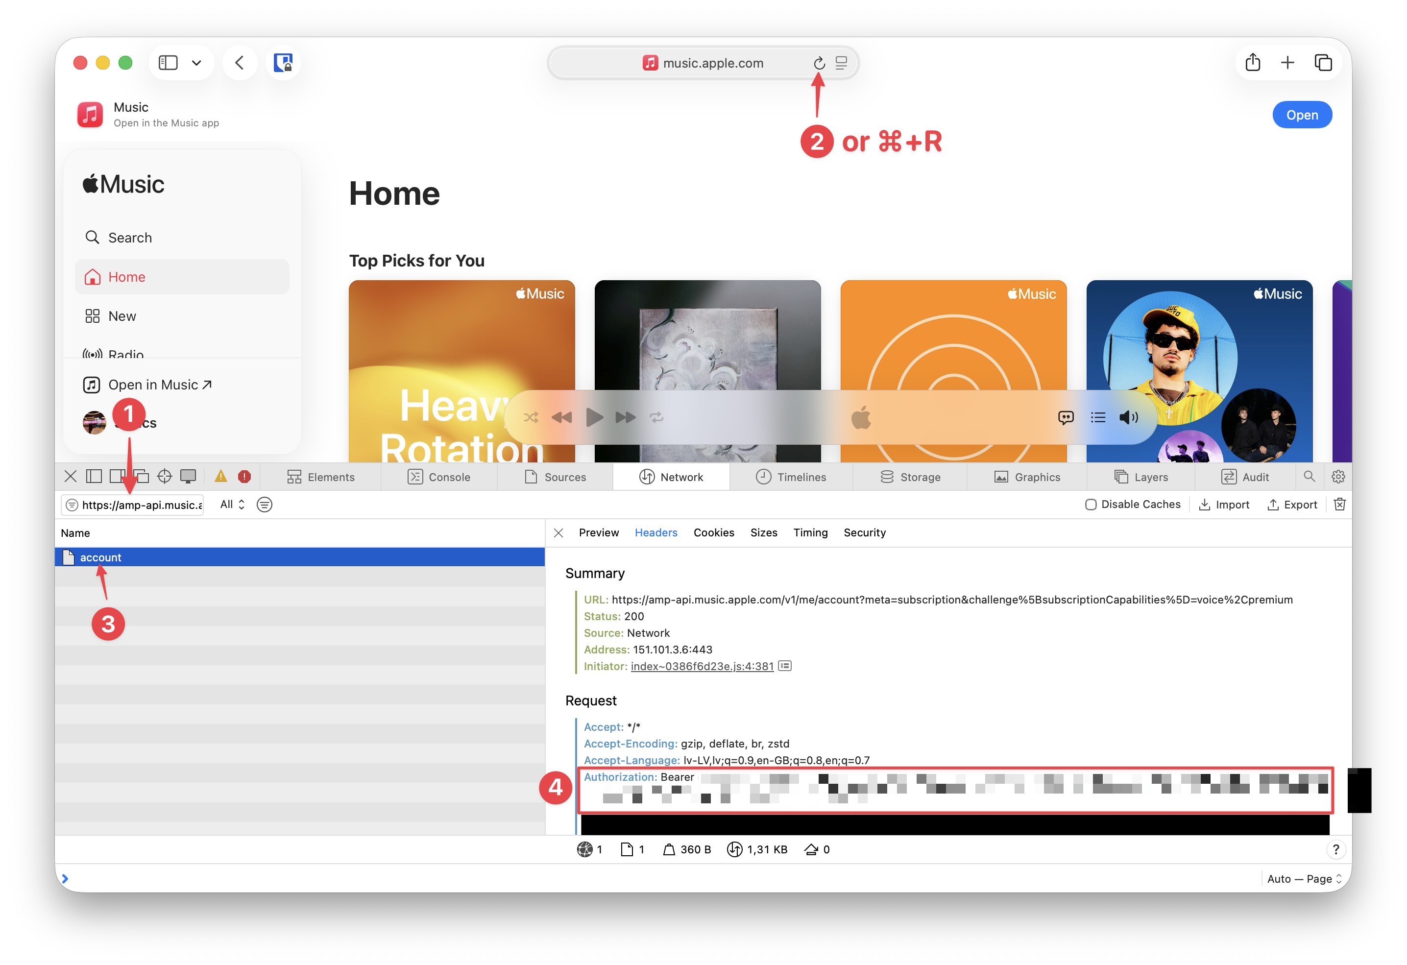Open the user profile avatar
The height and width of the screenshot is (965, 1407).
95,423
